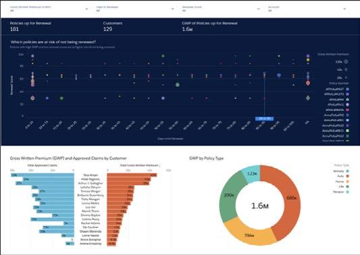Click the Auto policy type legend dot

(x=347, y=176)
